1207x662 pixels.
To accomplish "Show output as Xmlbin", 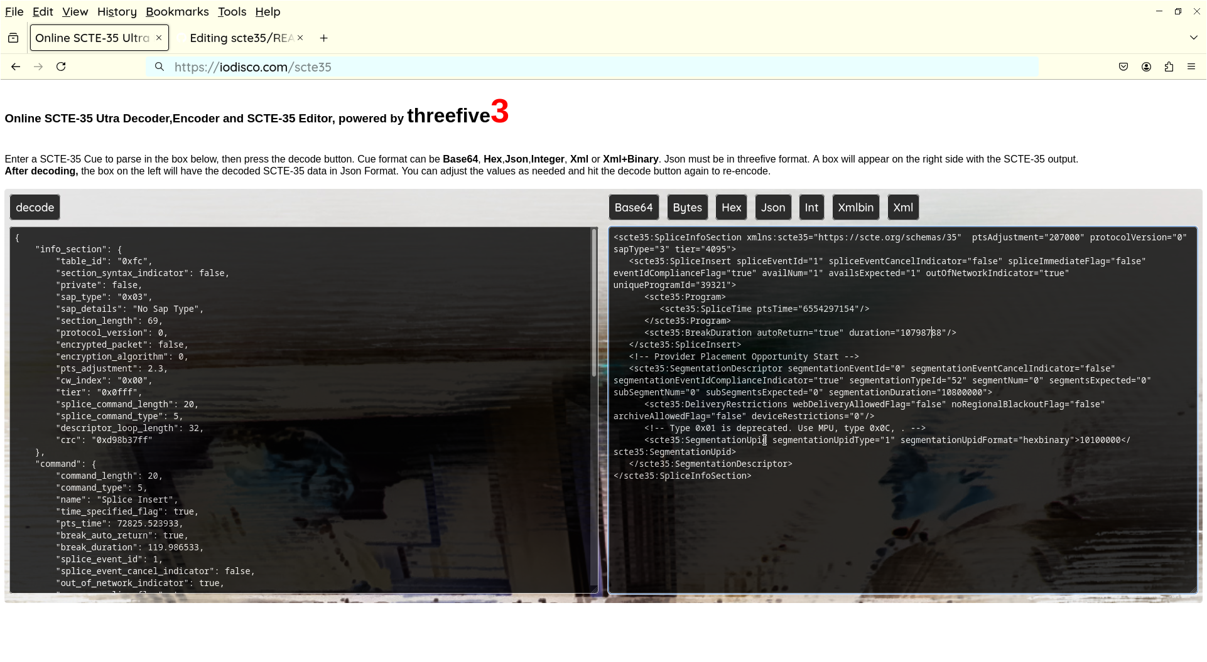I will coord(855,208).
